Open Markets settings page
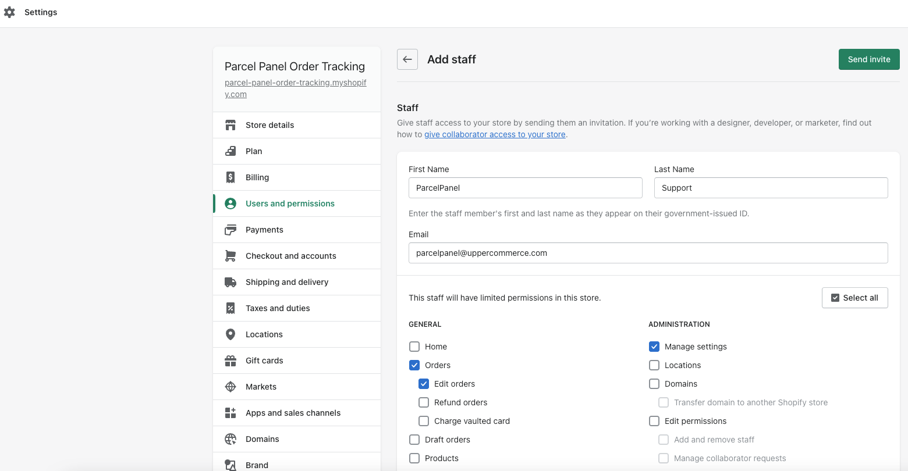 (297, 387)
